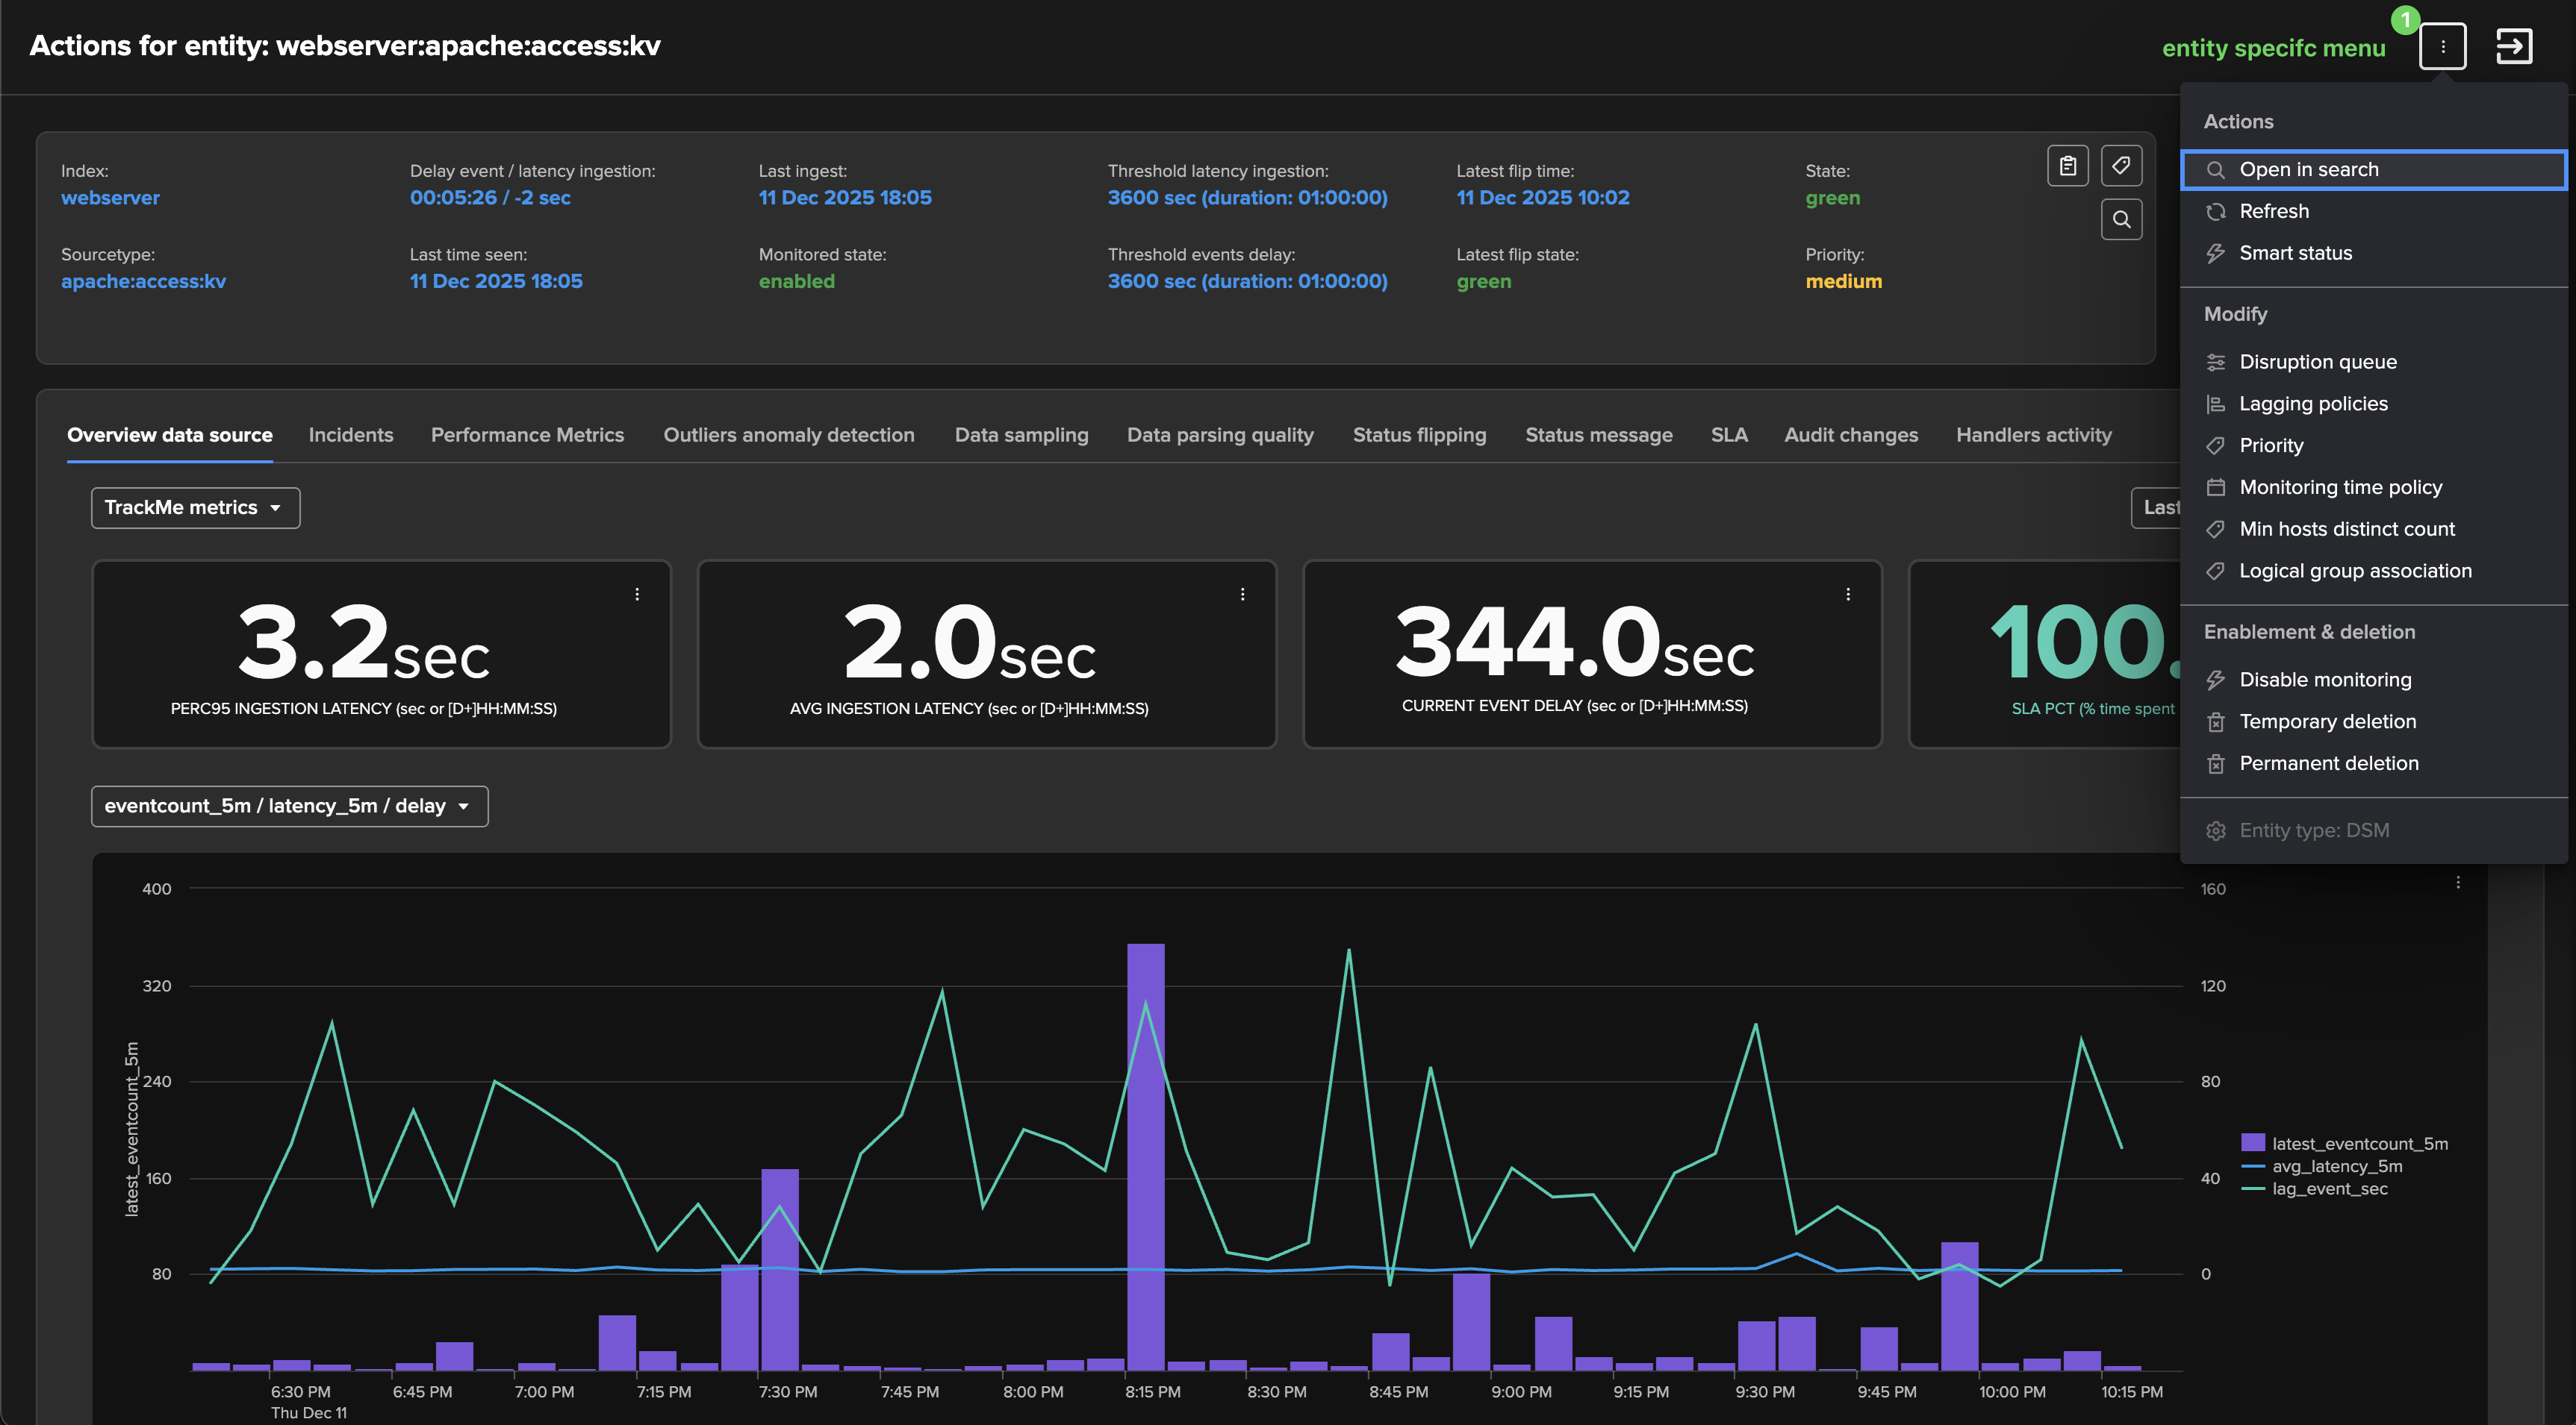Toggle the avg_latency_5m legend entry

2336,1166
